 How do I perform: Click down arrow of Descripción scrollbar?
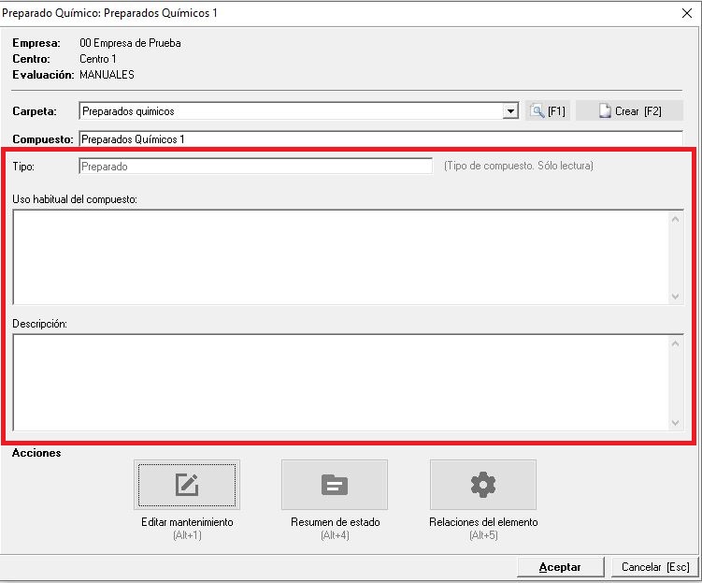click(676, 423)
